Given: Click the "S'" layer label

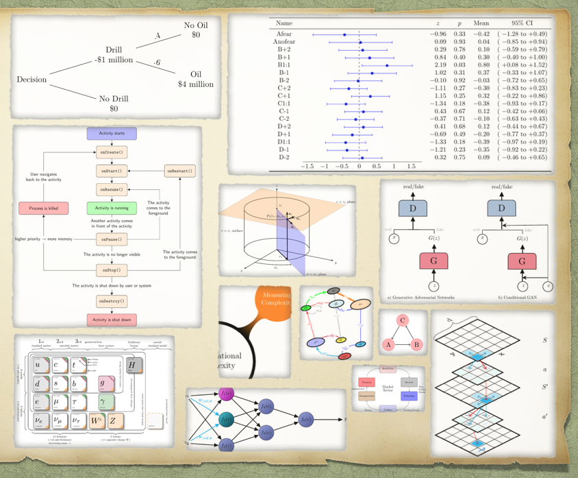Looking at the screenshot, I should pyautogui.click(x=545, y=387).
